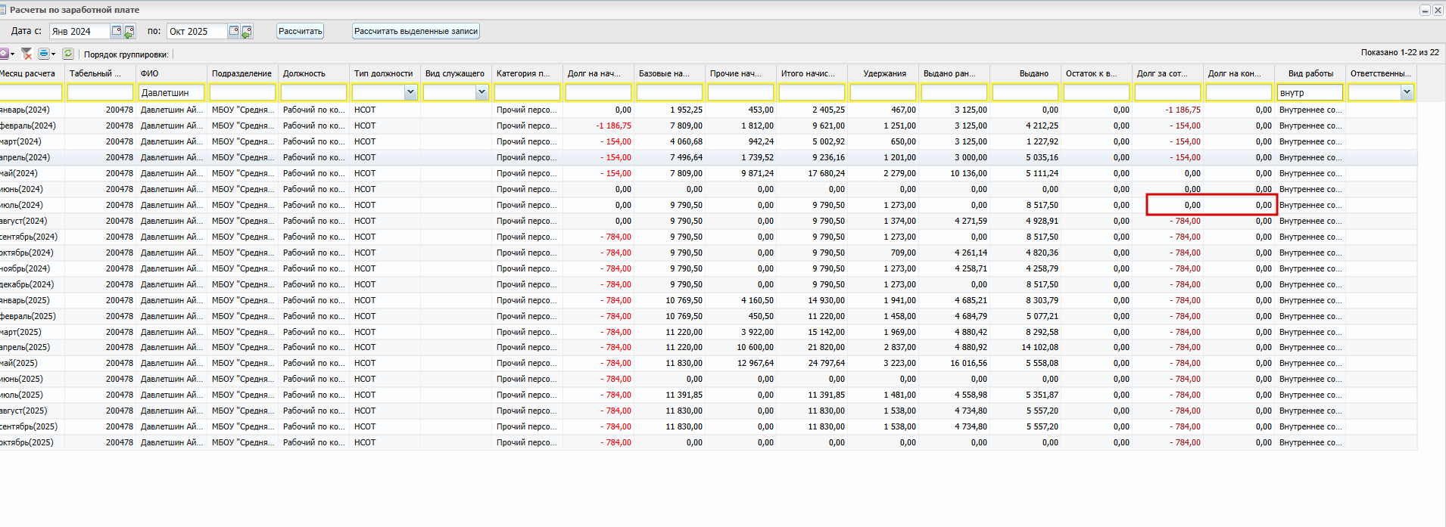
Task: Open the calendar picker for start date
Action: [x=117, y=31]
